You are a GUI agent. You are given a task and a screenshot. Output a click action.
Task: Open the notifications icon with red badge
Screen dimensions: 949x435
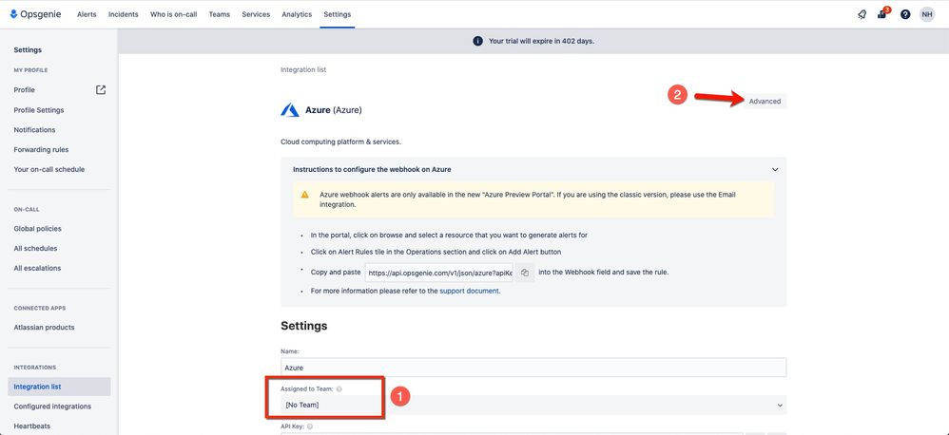[x=883, y=14]
